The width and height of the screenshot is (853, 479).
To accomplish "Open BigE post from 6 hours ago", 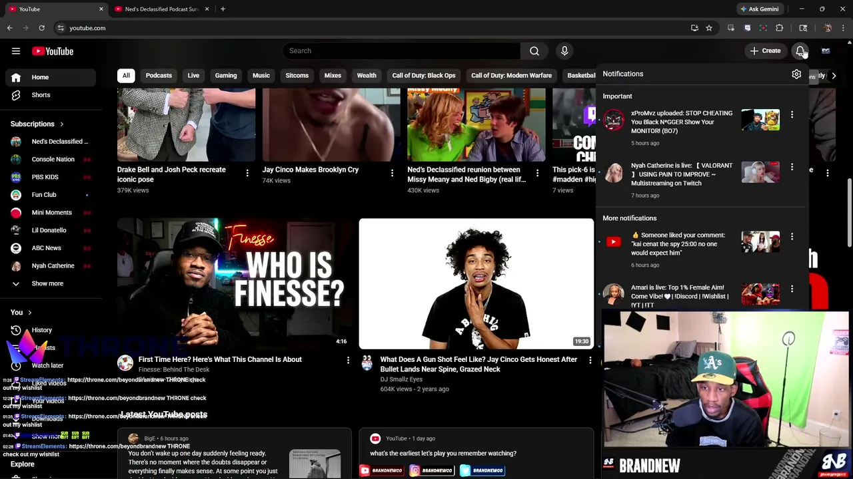I will [x=235, y=454].
